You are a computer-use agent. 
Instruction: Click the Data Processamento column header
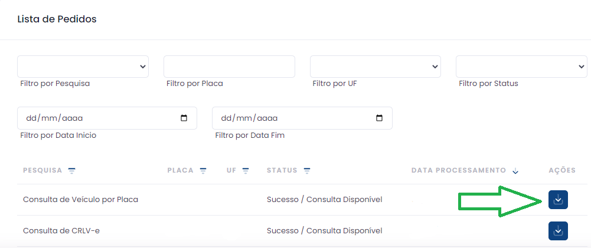[458, 171]
